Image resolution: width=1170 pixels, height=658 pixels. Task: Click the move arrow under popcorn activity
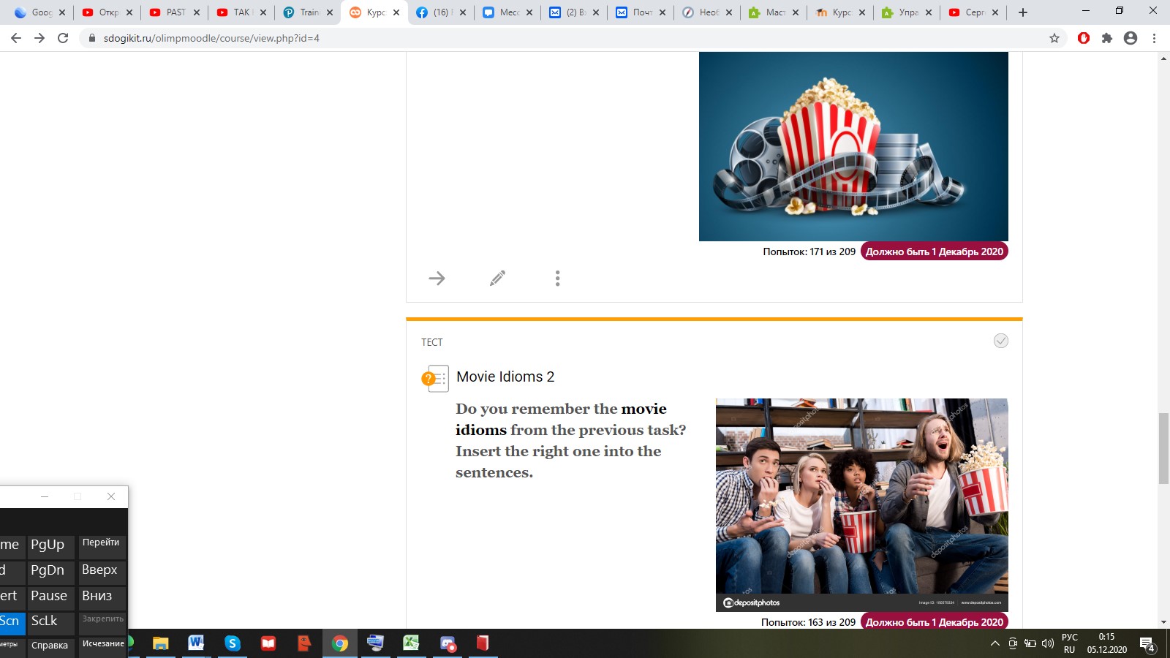pos(437,278)
